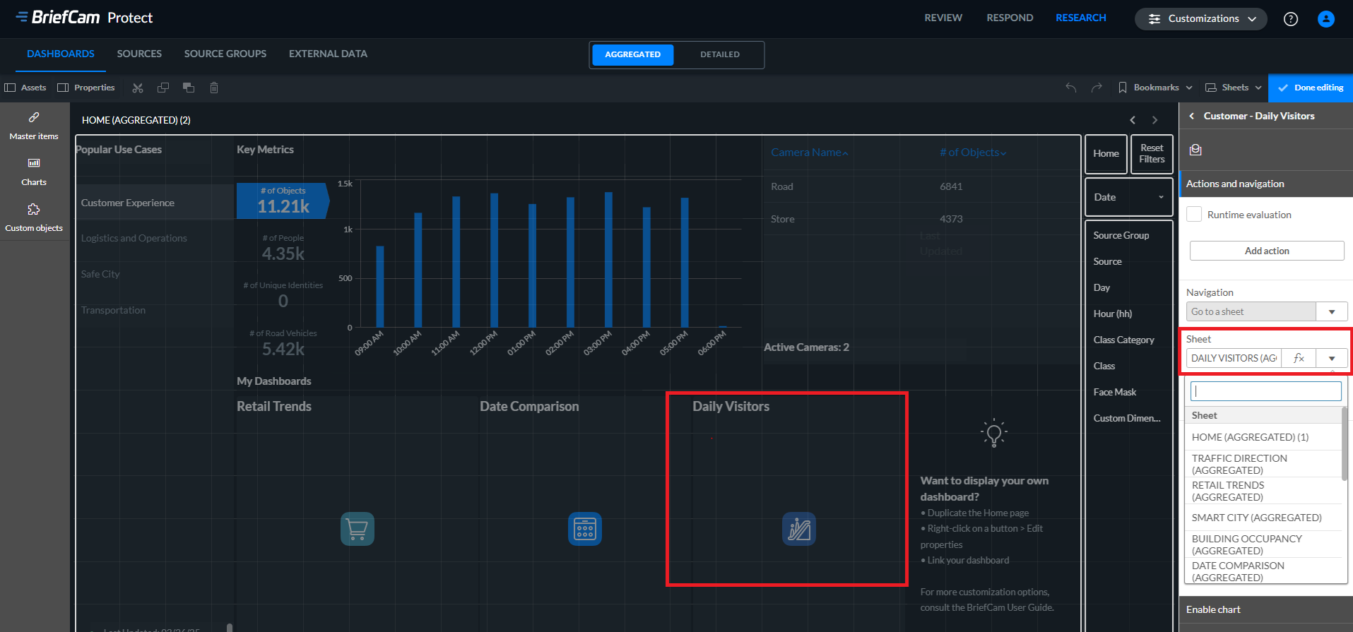Enable Runtime evaluation checkbox
Screen dimensions: 1353x632
tap(1194, 214)
